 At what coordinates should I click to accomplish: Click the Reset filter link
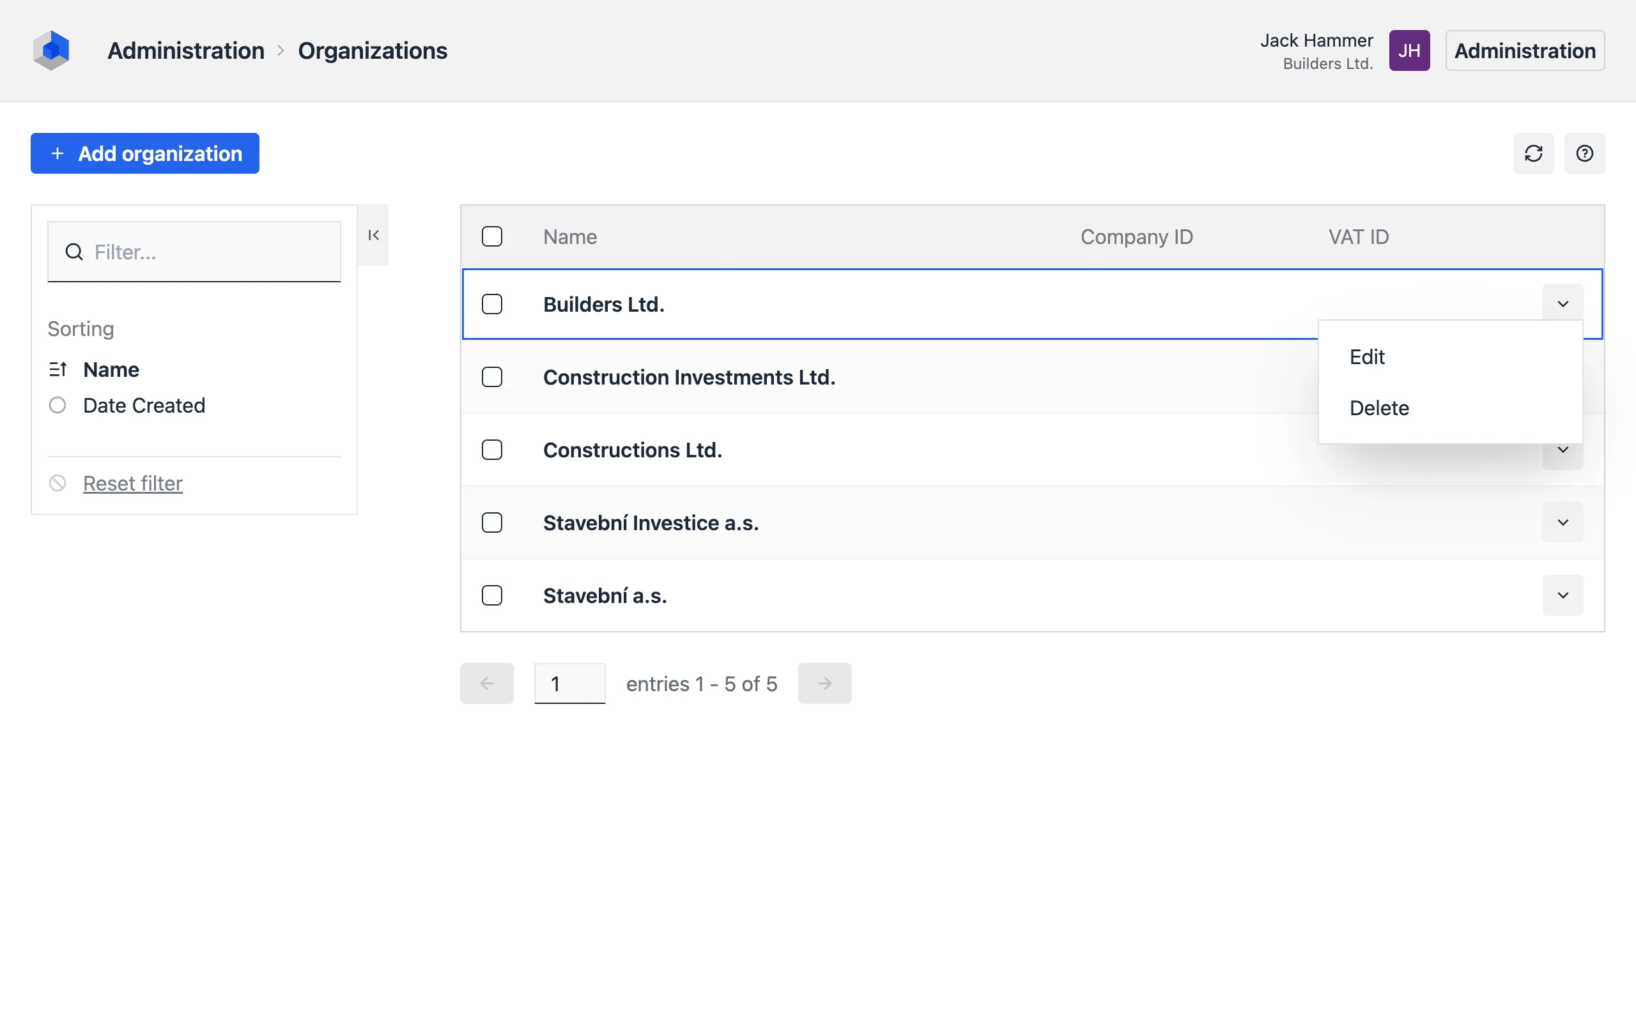point(132,484)
